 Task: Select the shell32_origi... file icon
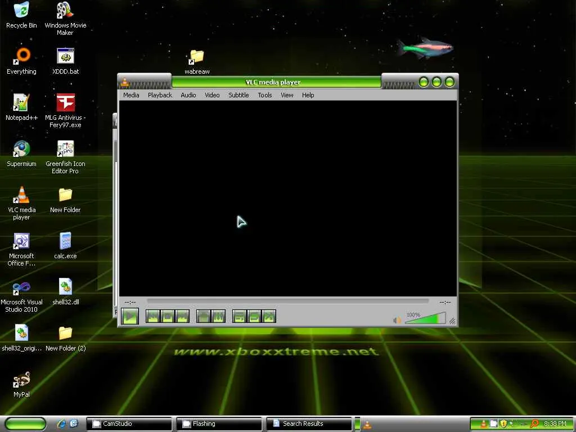[x=21, y=338]
